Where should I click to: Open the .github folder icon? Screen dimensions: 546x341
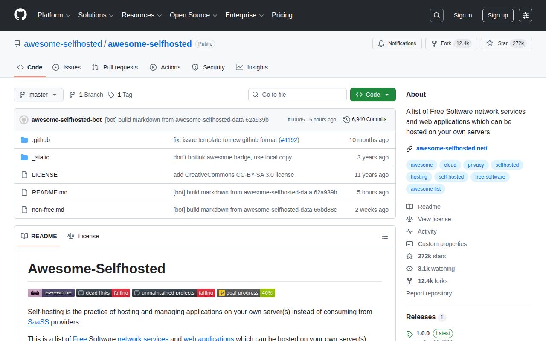[x=24, y=139]
